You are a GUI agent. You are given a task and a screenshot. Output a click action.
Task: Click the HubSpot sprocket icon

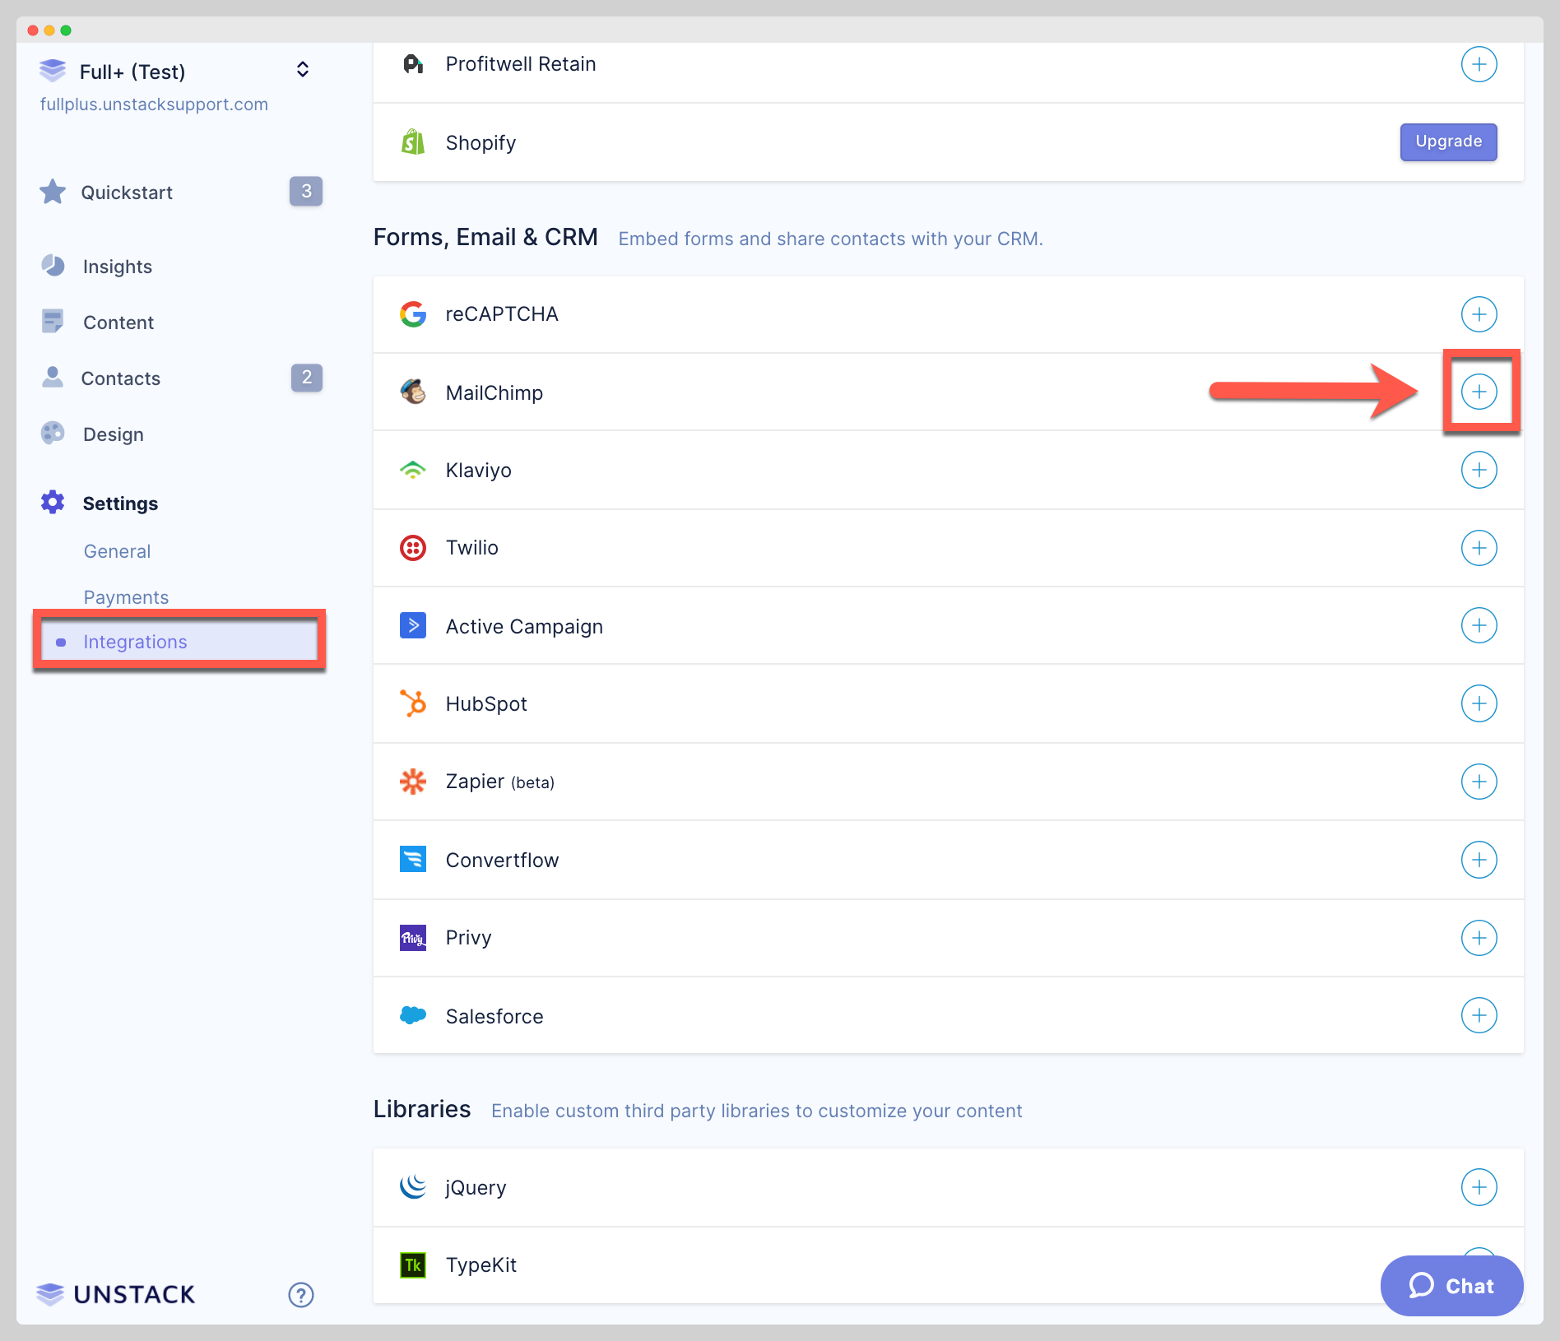coord(412,703)
